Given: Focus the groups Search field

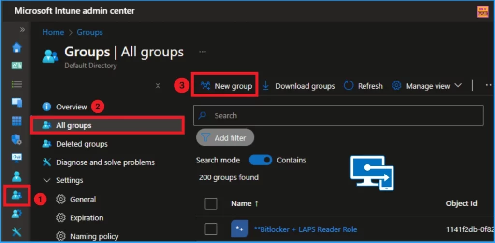Looking at the screenshot, I should pos(338,116).
